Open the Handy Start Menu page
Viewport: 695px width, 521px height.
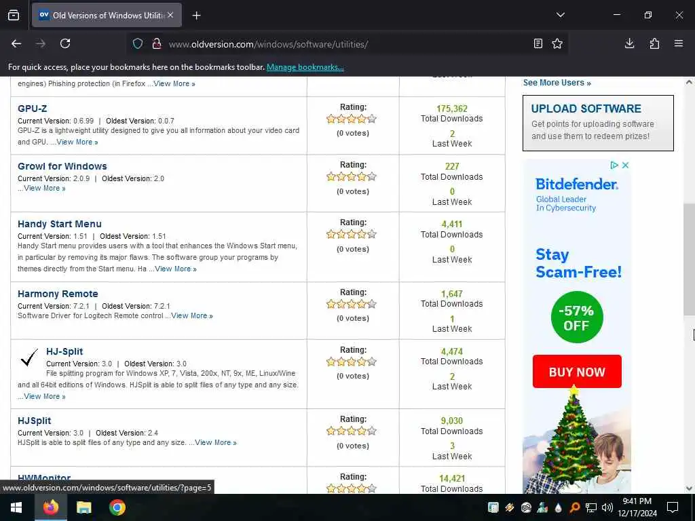60,224
